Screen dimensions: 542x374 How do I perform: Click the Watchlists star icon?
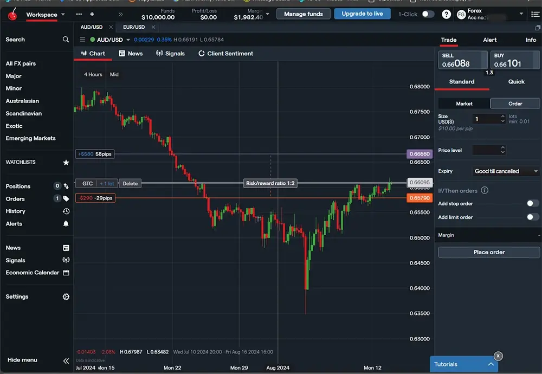tap(66, 162)
